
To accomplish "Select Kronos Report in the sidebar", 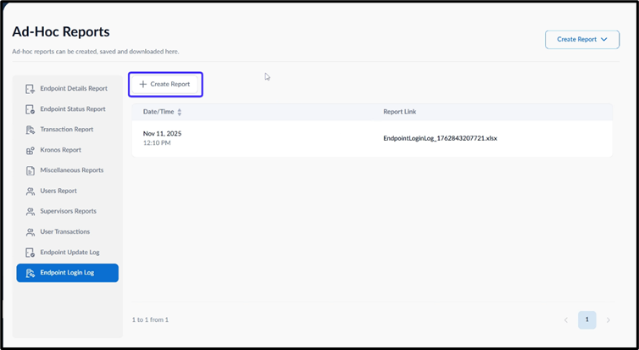I will click(68, 150).
